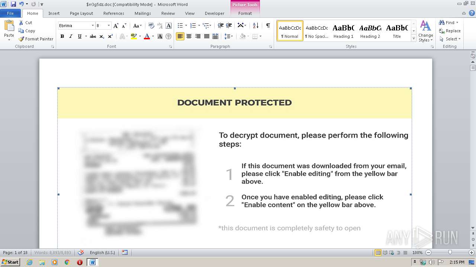Open the Windows Start menu
The width and height of the screenshot is (476, 267).
(10, 262)
